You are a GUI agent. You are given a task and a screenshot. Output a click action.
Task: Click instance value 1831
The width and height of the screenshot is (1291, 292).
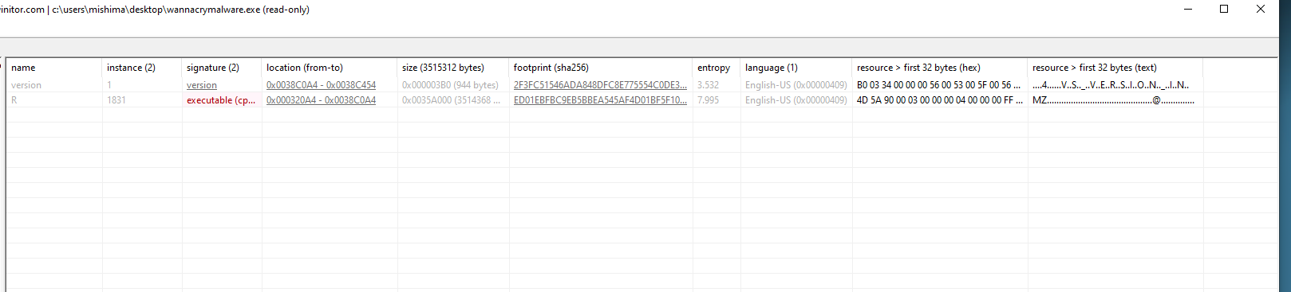coord(116,100)
